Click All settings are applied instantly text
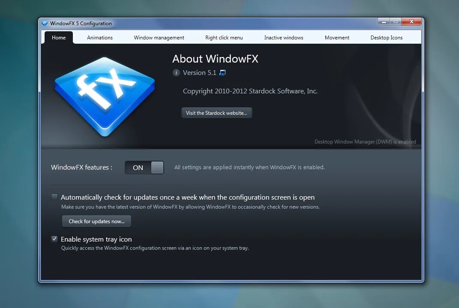The image size is (459, 308). click(249, 167)
